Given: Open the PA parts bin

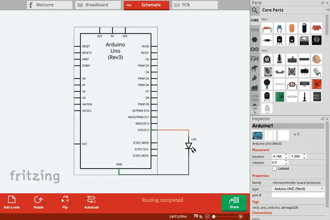Looking at the screenshot, I should coord(255,59).
